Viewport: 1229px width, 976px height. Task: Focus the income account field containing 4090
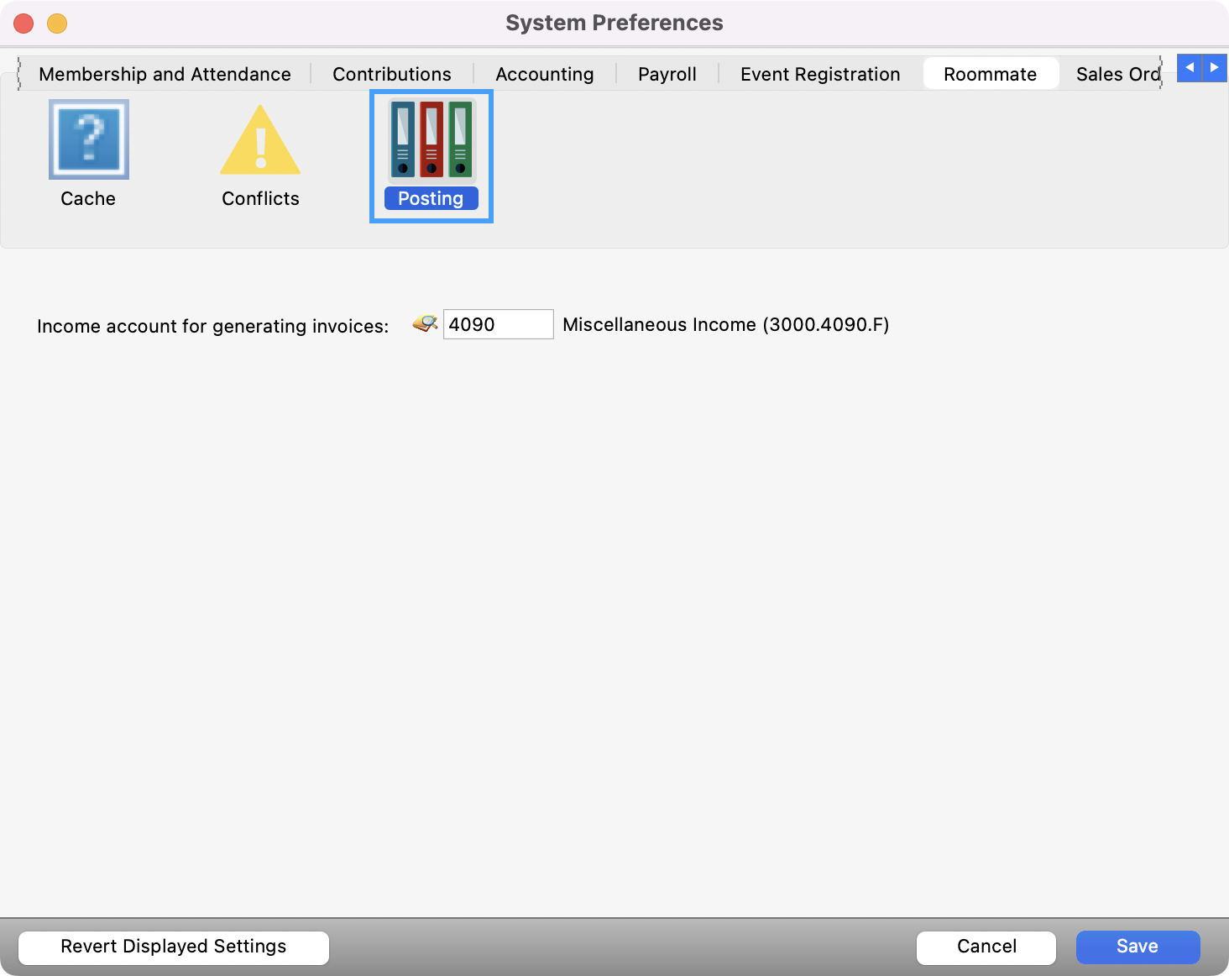click(498, 324)
